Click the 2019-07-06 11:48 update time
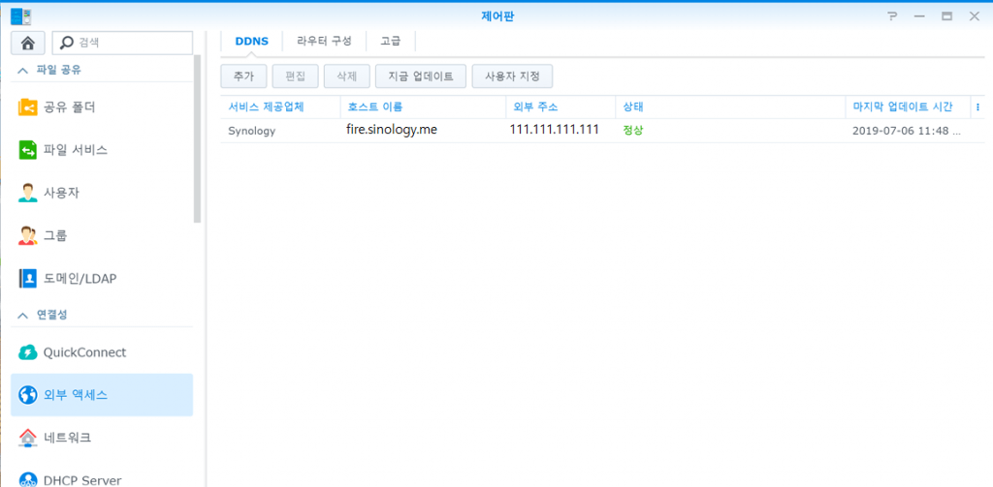The width and height of the screenshot is (993, 487). [907, 131]
